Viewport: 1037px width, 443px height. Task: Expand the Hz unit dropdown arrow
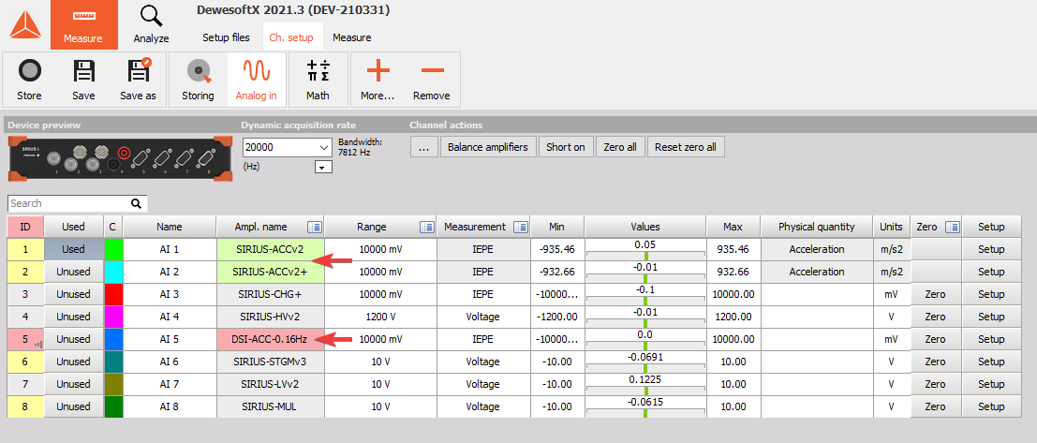pos(323,168)
